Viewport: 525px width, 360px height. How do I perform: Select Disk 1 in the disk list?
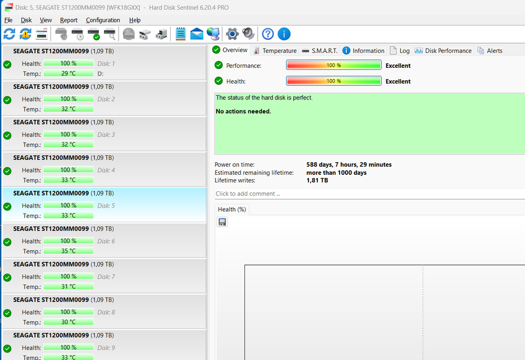(x=104, y=62)
